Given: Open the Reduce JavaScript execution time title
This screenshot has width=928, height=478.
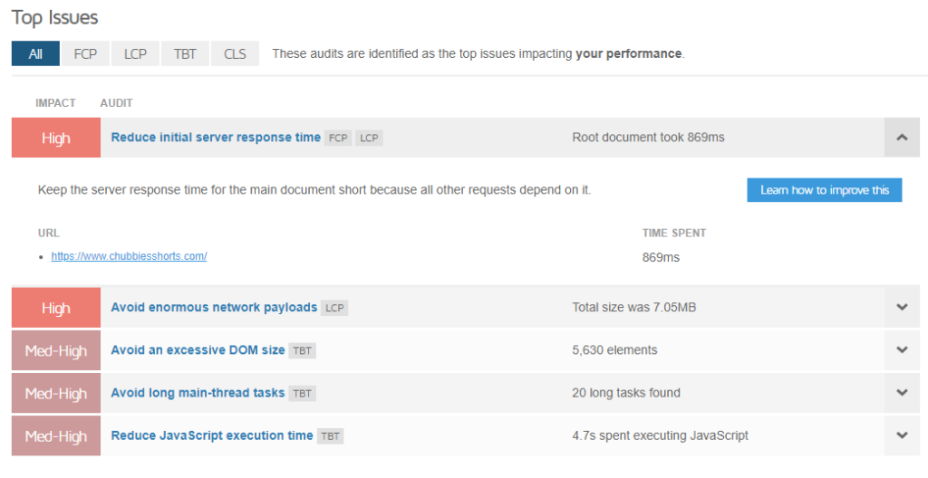Looking at the screenshot, I should click(x=212, y=435).
